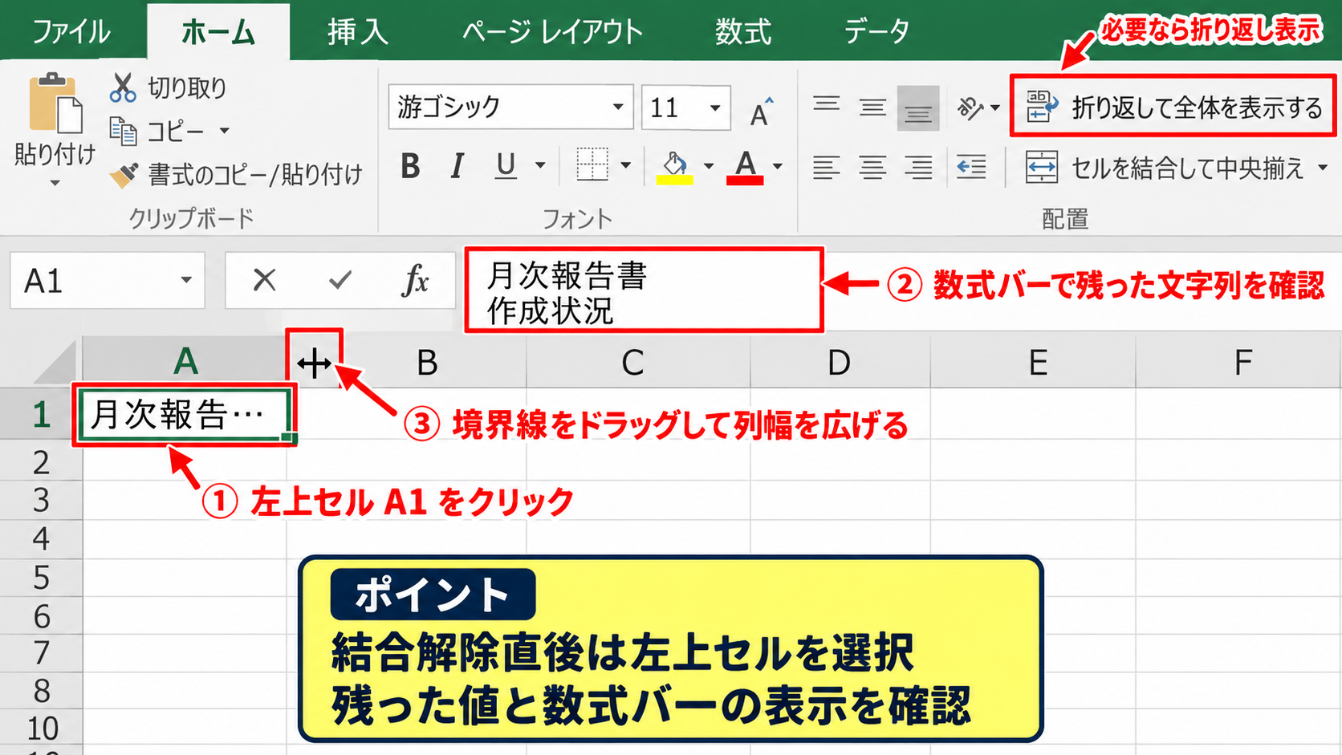Click the increase font size A icon
The height and width of the screenshot is (755, 1342).
760,111
